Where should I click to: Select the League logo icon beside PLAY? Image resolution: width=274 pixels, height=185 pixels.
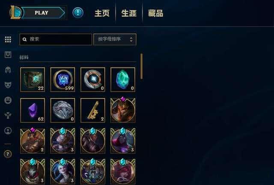pyautogui.click(x=15, y=12)
